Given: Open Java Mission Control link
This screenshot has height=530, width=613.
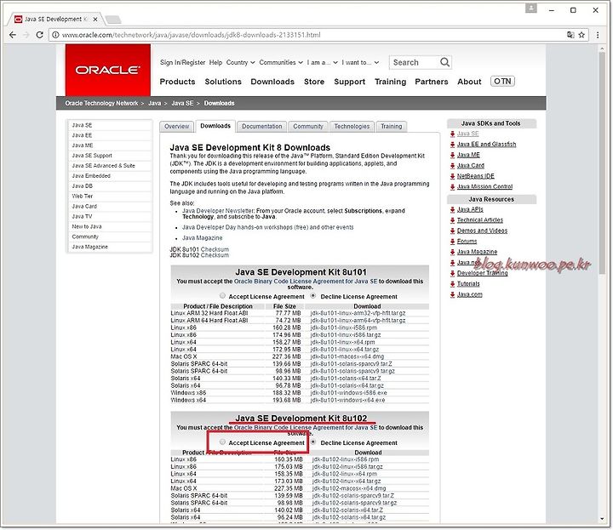Looking at the screenshot, I should coord(484,186).
